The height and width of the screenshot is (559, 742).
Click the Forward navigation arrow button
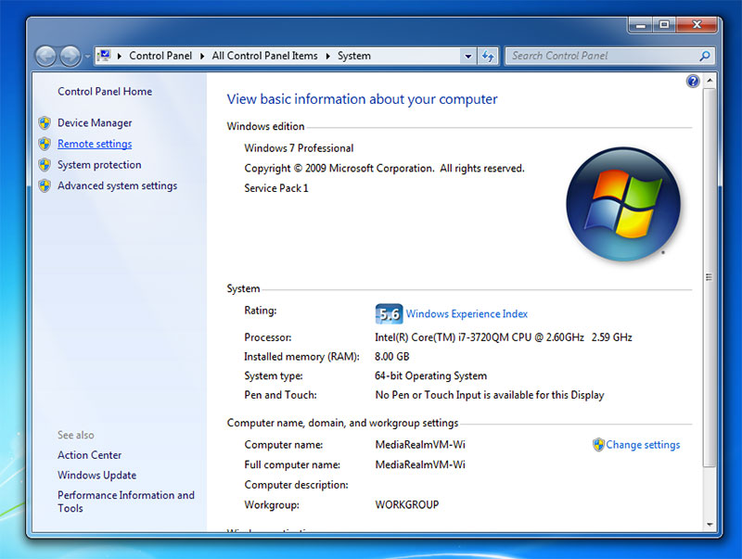70,57
